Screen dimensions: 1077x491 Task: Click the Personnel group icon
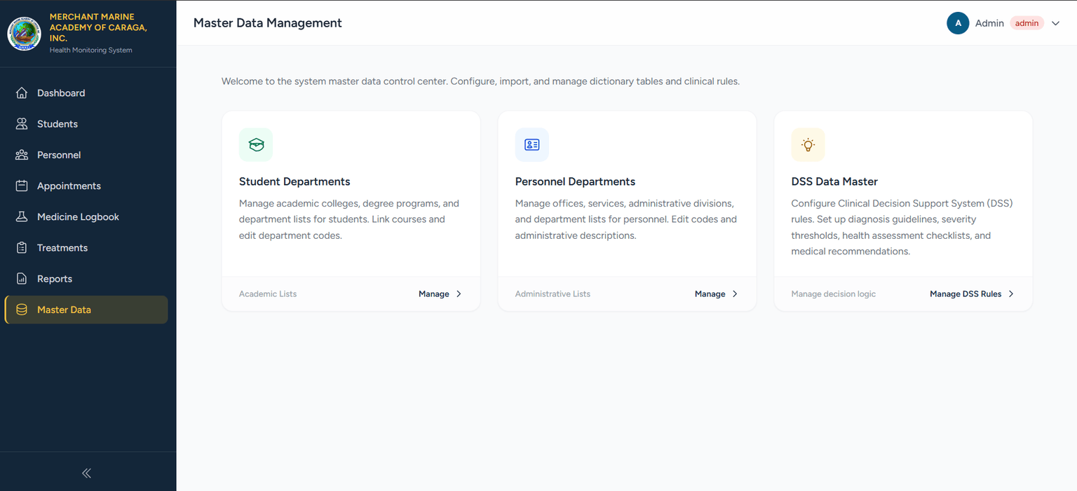pos(22,155)
